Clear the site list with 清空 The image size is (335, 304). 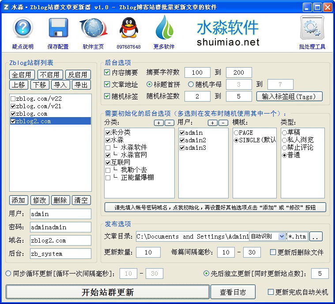[81, 200]
